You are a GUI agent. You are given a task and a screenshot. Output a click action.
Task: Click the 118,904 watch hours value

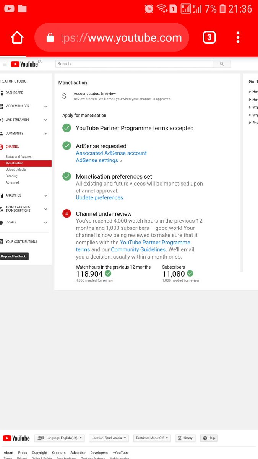89,274
